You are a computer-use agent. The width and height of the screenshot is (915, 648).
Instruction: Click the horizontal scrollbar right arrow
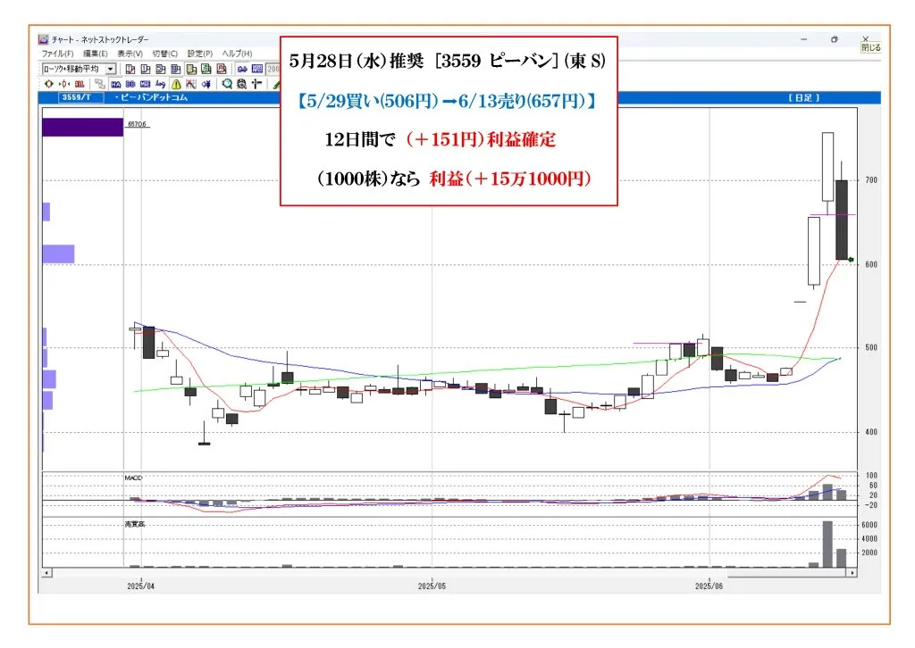852,573
